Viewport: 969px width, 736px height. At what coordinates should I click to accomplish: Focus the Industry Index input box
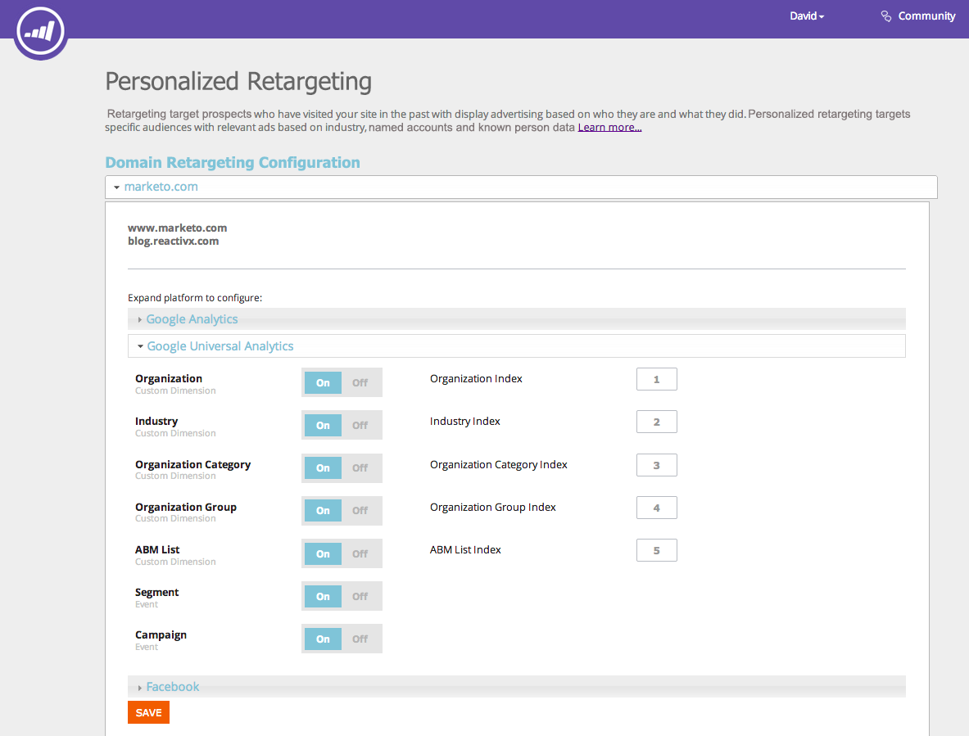(656, 422)
